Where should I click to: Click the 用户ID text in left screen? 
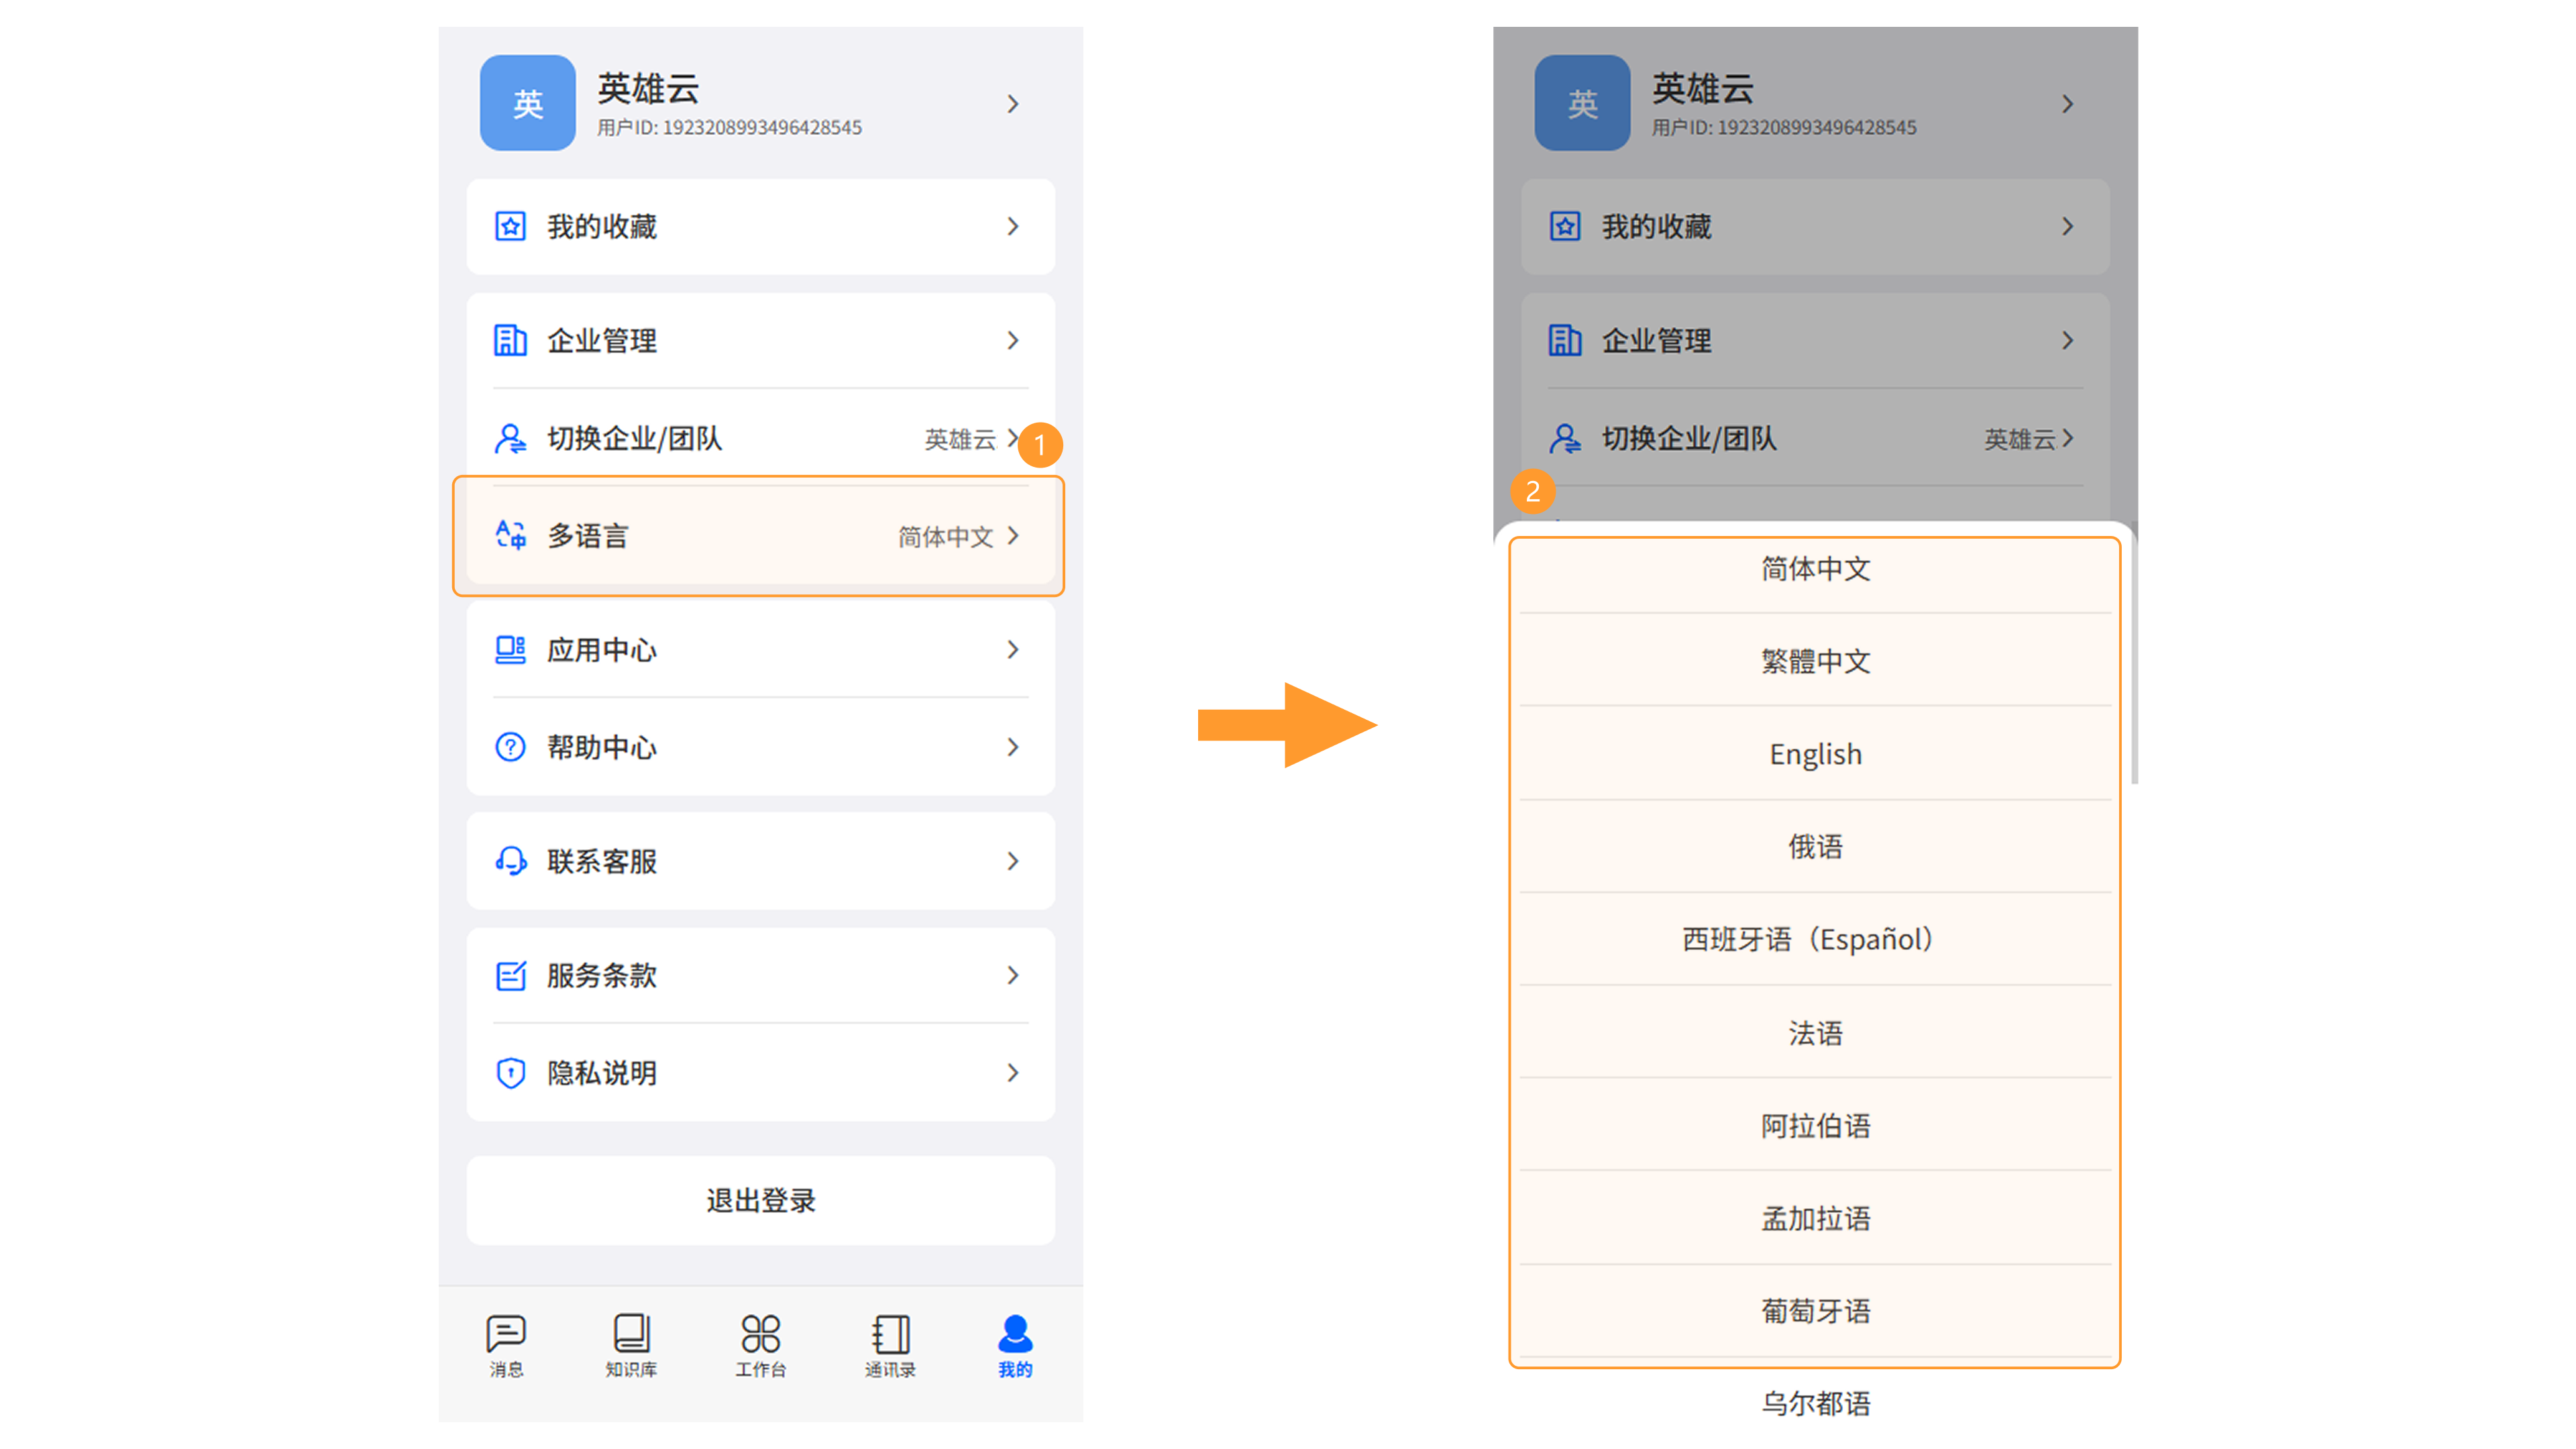pos(729,128)
